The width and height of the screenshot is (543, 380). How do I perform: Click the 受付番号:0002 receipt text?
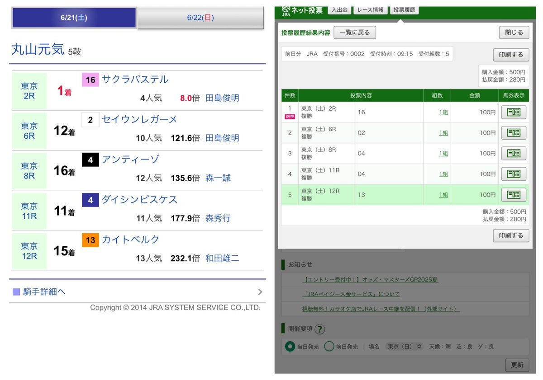(x=343, y=54)
